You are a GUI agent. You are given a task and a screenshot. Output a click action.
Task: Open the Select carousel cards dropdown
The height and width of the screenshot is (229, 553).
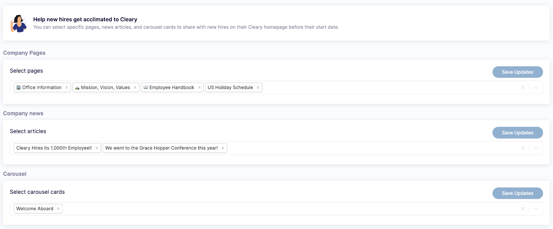click(x=536, y=209)
